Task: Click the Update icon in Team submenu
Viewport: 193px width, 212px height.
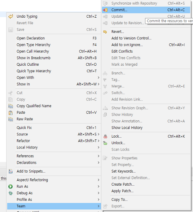Action: (x=105, y=17)
